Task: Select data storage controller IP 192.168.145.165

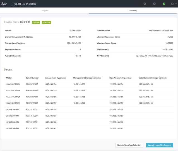Action: pos(146,97)
